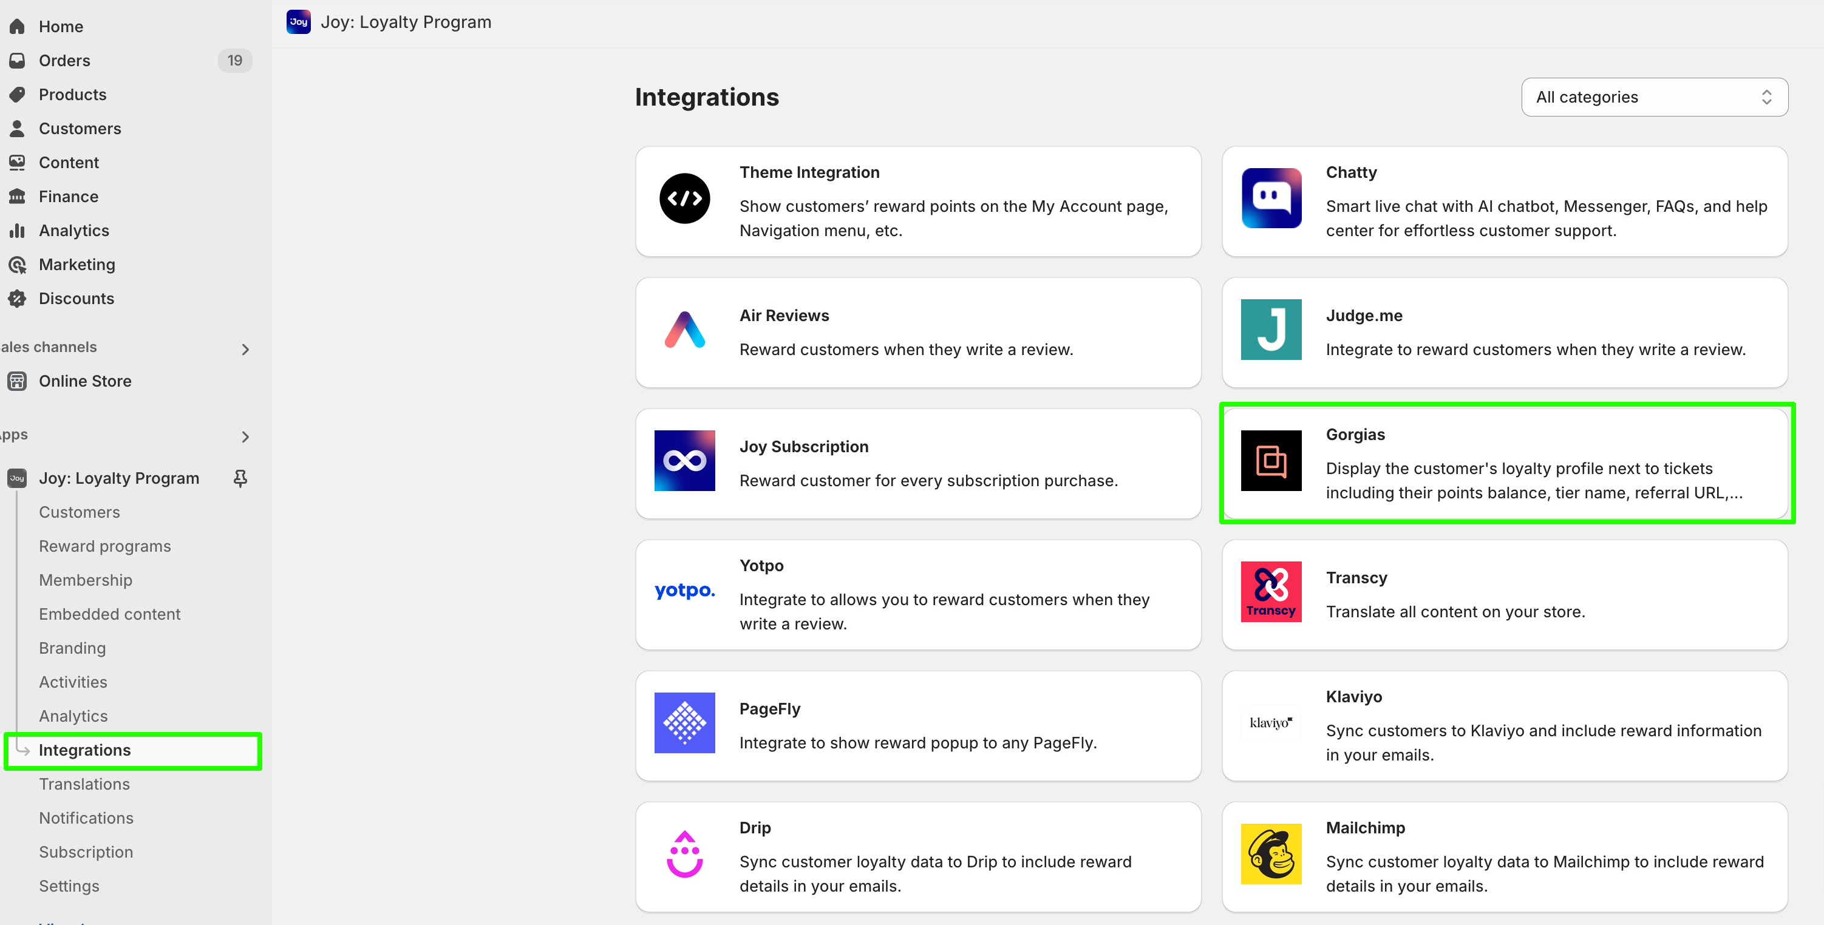
Task: Click the Judge.me J logo
Action: (1271, 329)
